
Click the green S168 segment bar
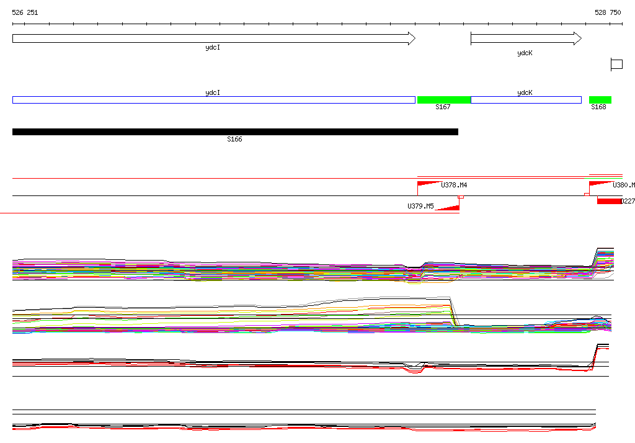pyautogui.click(x=600, y=100)
